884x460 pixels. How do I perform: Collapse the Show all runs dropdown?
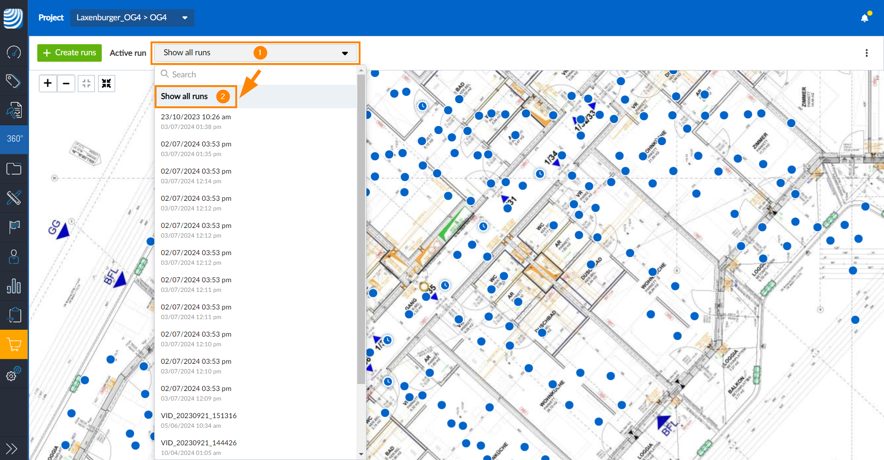344,53
